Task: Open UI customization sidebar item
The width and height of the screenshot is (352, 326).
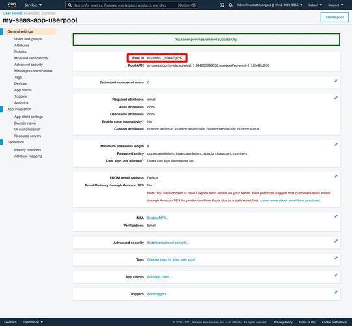Action: [27, 130]
